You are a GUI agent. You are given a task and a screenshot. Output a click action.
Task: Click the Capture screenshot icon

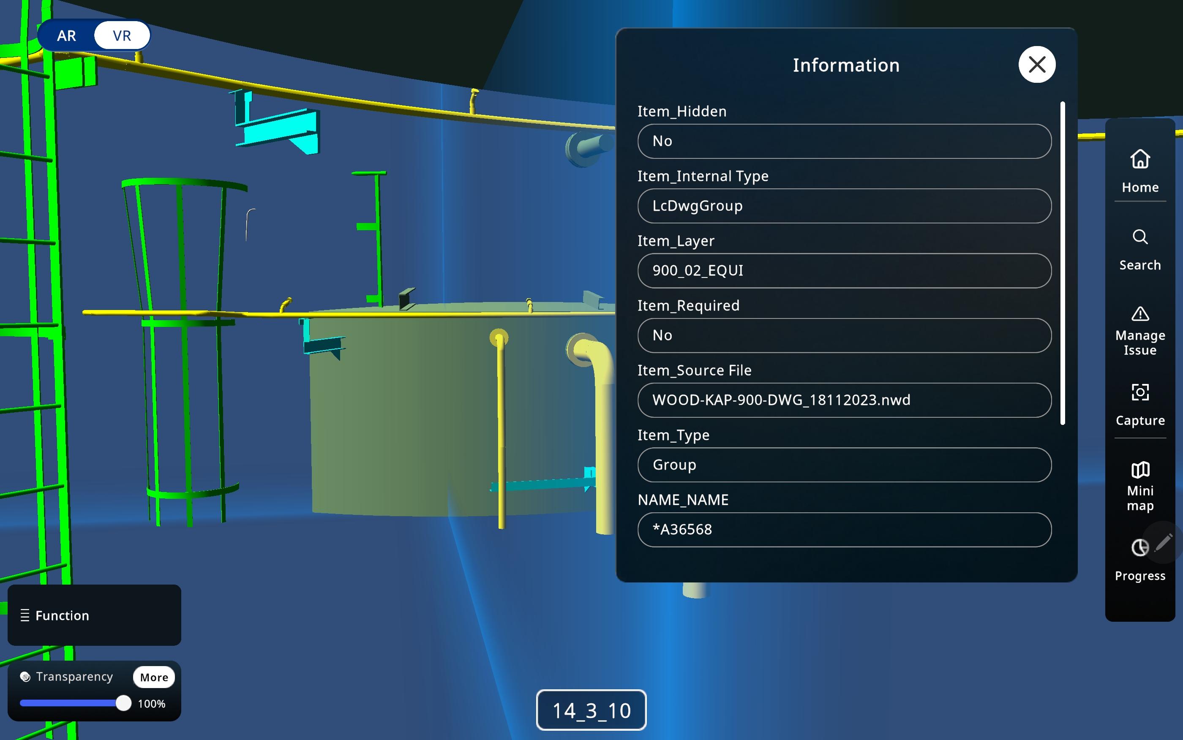click(x=1140, y=392)
